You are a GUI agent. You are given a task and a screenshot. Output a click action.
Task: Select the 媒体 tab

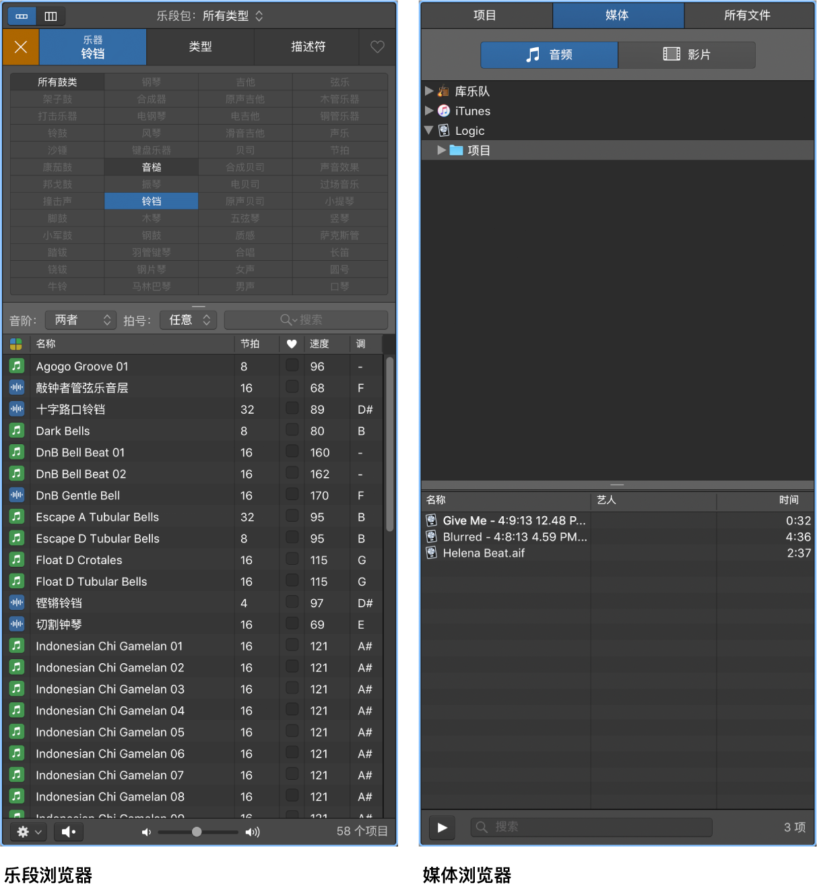618,16
